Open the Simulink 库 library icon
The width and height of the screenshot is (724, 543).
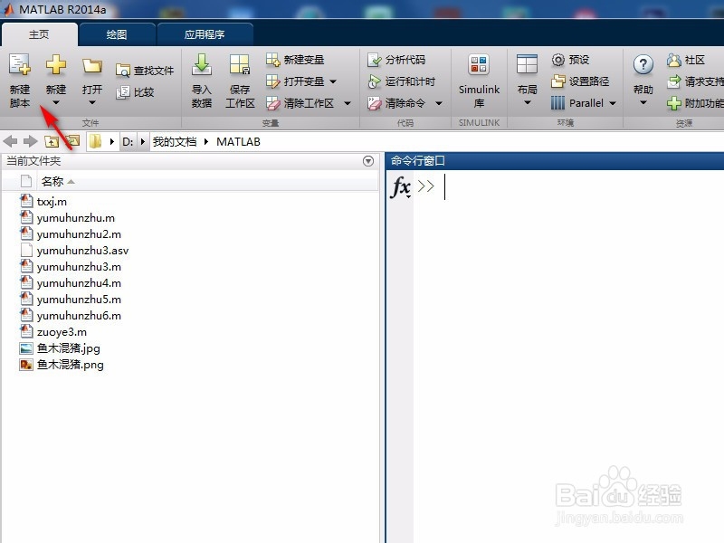(x=479, y=64)
